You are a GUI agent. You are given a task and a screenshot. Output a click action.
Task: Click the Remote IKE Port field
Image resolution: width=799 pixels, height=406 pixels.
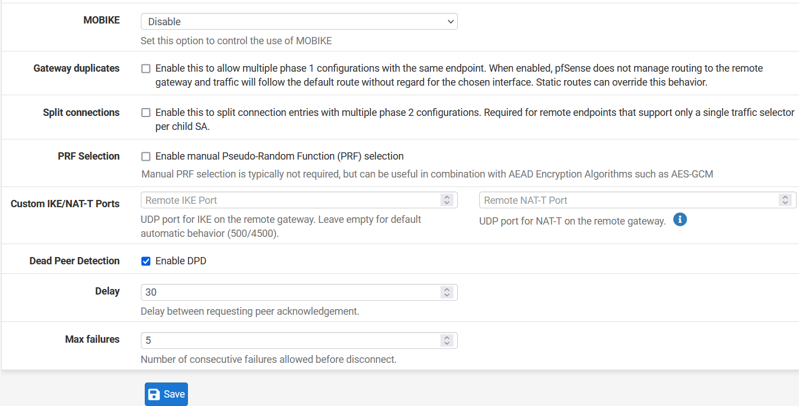[x=299, y=200]
